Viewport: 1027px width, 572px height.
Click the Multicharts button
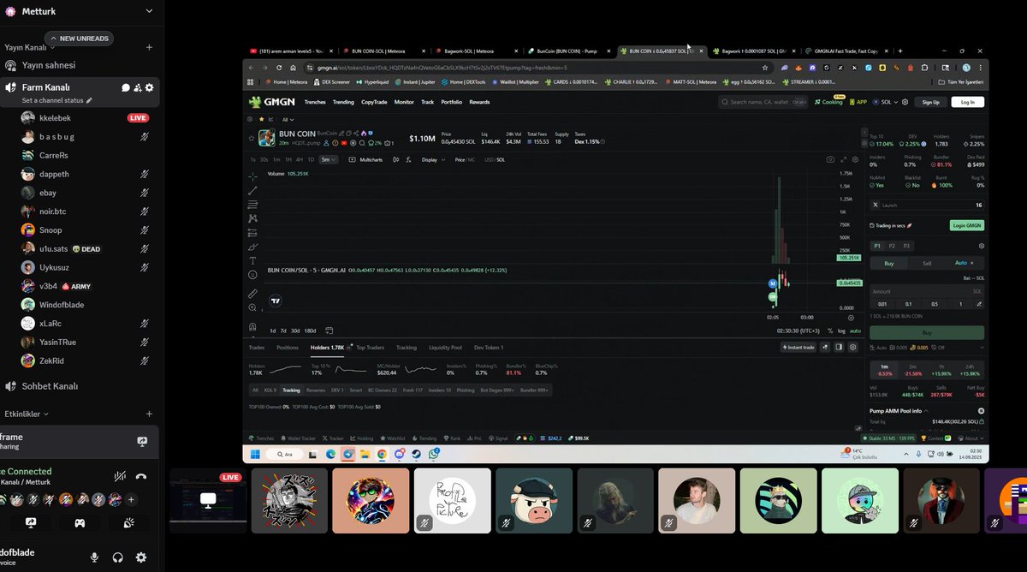[x=367, y=159]
